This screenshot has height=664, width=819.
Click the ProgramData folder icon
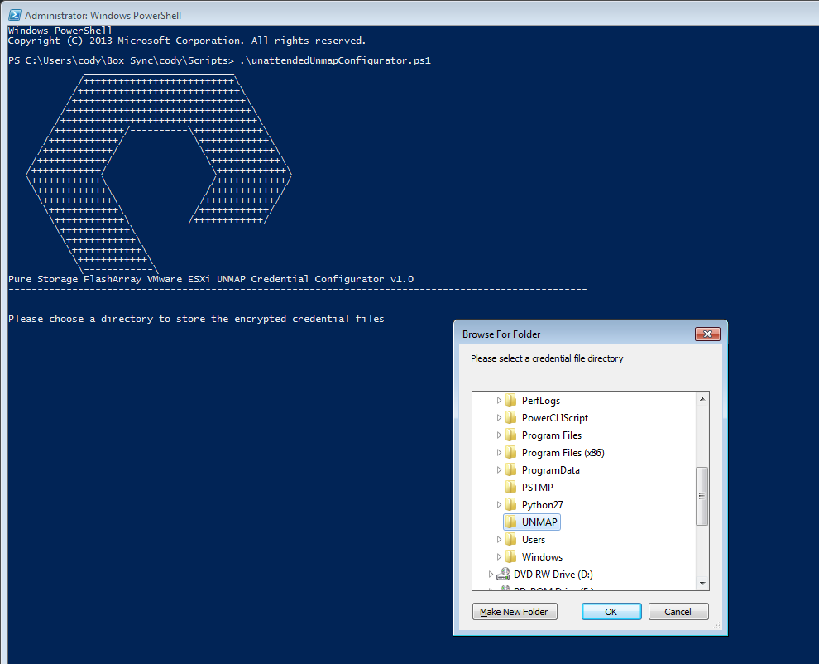pyautogui.click(x=510, y=469)
